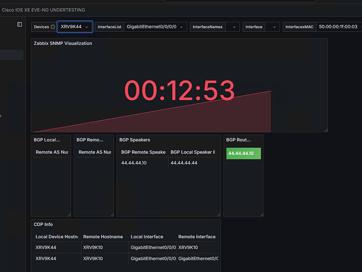Sort by Remote Hostname column header
This screenshot has width=362, height=272.
103,237
